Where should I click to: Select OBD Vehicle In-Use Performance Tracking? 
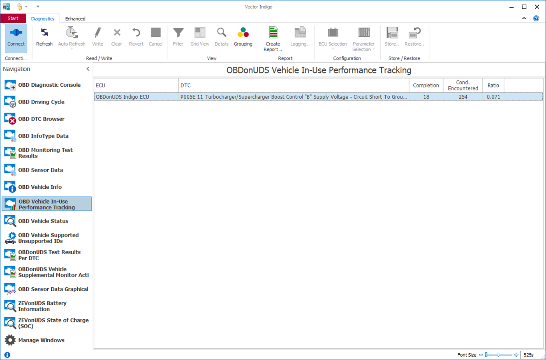pos(47,204)
